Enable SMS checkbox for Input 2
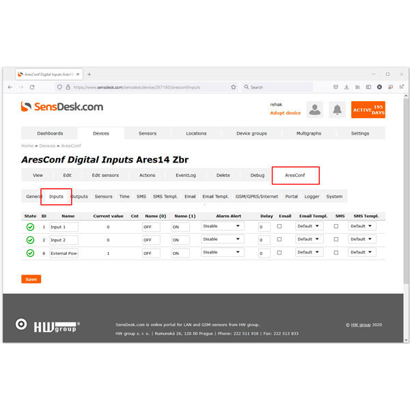 (x=336, y=239)
